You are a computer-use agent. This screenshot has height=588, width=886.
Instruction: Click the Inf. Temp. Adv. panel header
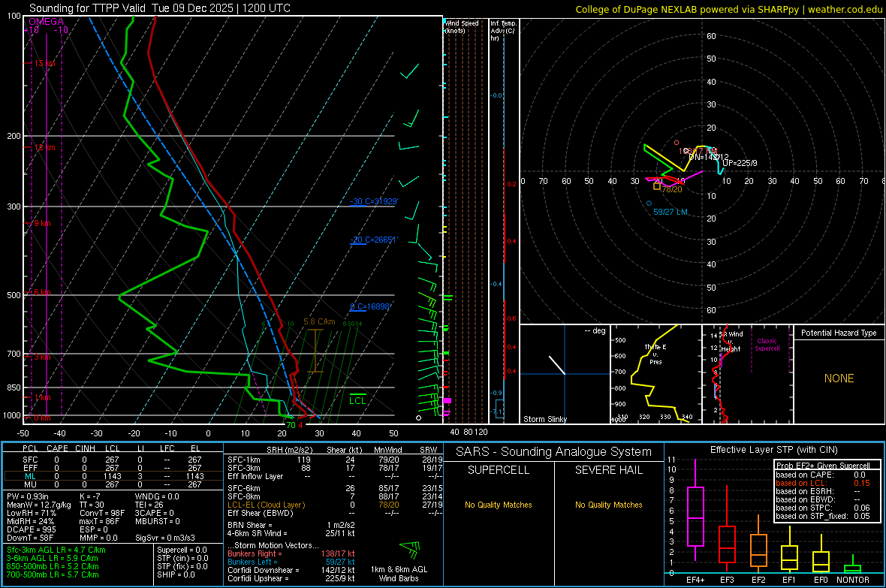tap(502, 31)
